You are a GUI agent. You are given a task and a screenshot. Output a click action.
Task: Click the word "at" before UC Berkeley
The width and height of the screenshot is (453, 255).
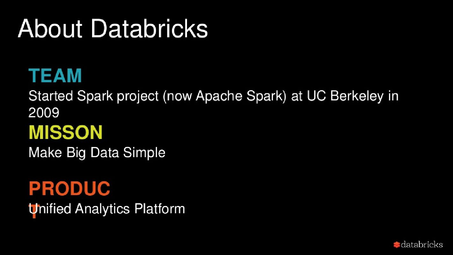coord(297,96)
